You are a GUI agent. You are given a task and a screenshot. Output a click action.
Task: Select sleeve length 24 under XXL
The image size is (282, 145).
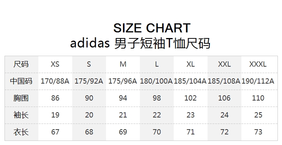point(224,115)
